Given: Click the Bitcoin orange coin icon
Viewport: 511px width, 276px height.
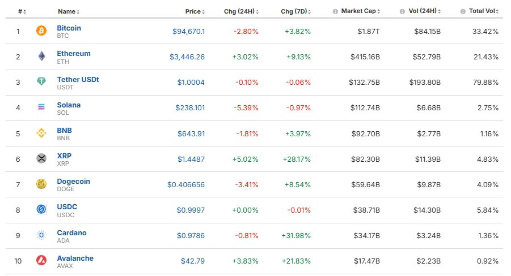Looking at the screenshot, I should click(41, 31).
